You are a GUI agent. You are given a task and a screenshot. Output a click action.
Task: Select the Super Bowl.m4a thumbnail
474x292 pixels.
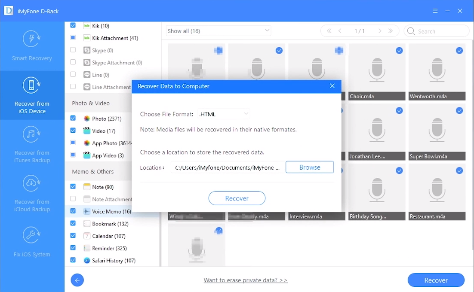pyautogui.click(x=437, y=132)
